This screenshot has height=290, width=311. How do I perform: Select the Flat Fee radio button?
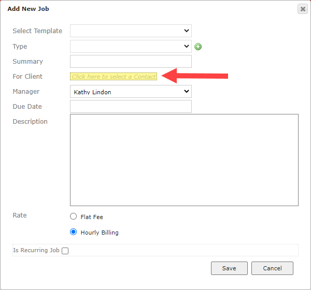pos(74,216)
